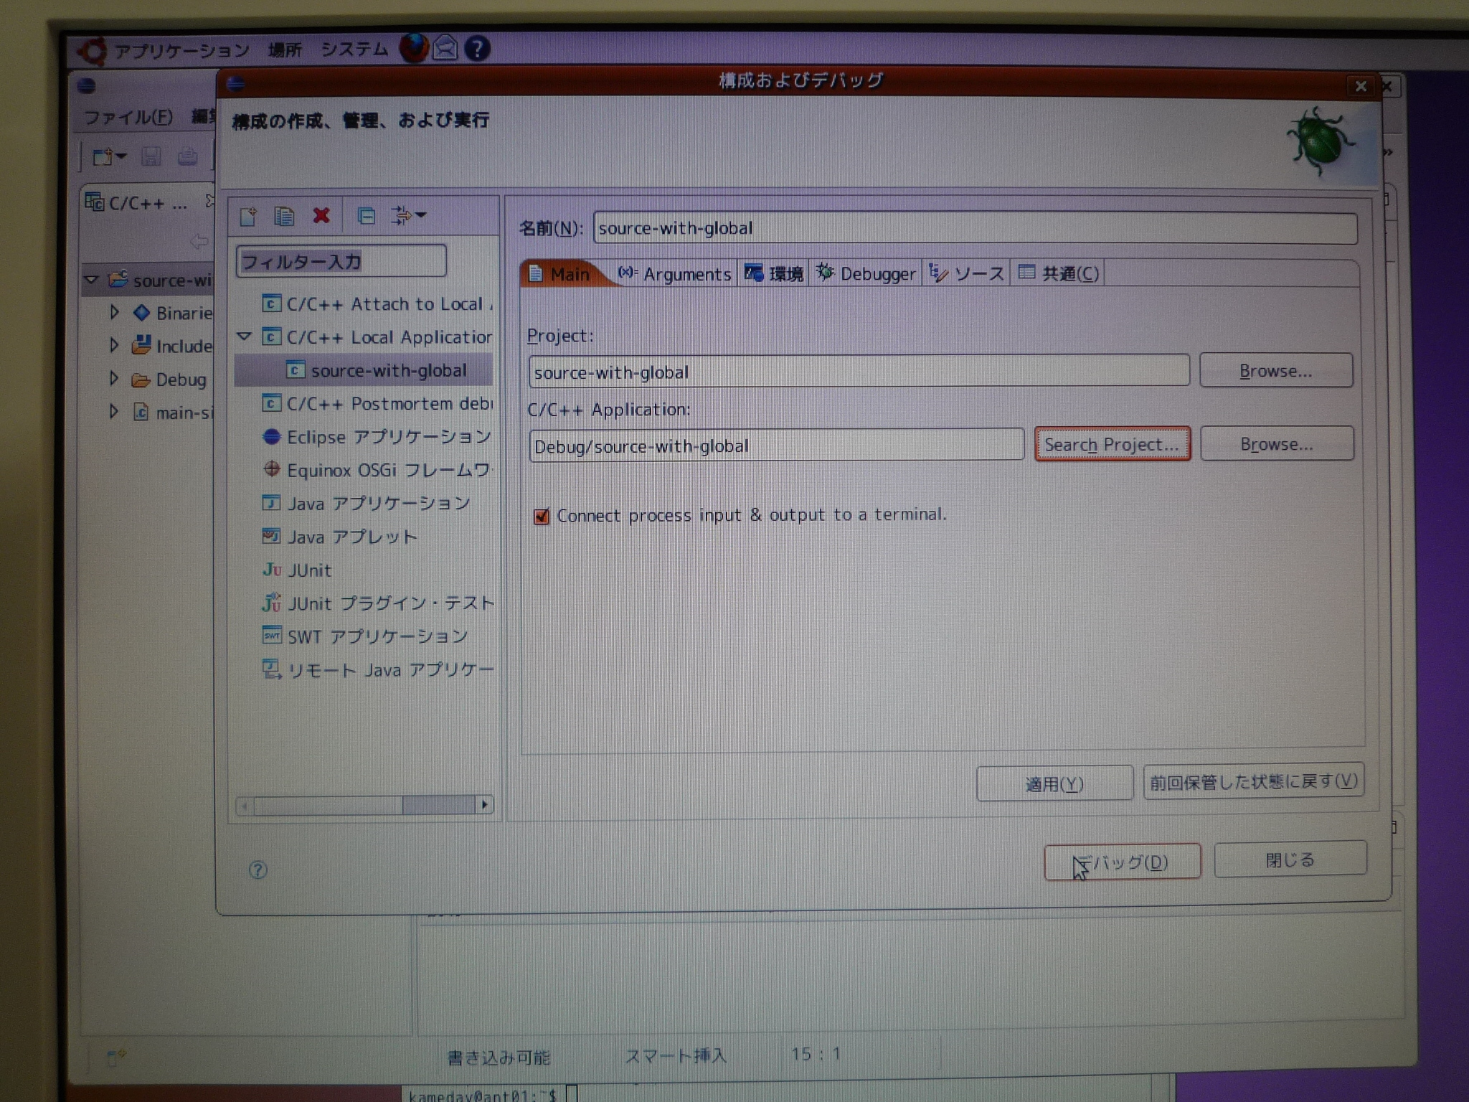Screen dimensions: 1469x1102
Task: Click the Ubuntu logo in top panel
Action: pyautogui.click(x=93, y=51)
